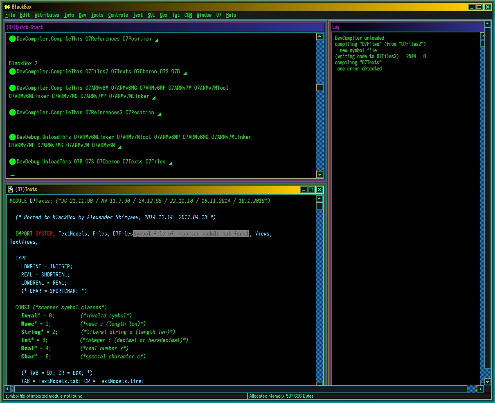The width and height of the screenshot is (495, 403).
Task: Open the Dev menu
Action: (x=82, y=15)
